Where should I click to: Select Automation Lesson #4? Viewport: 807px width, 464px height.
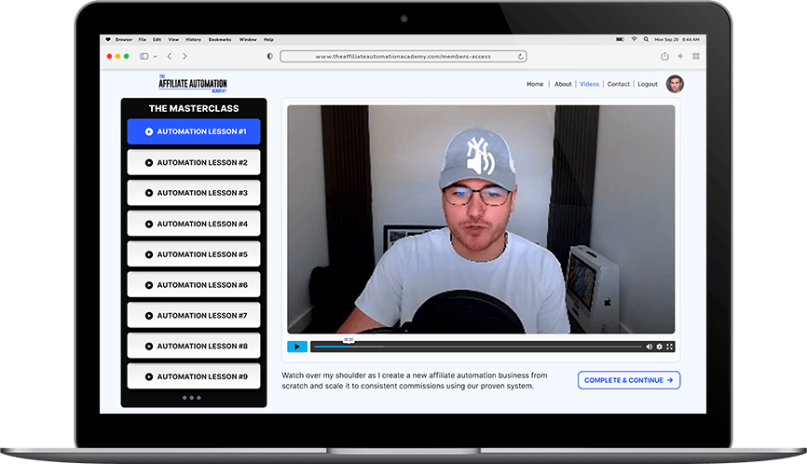click(194, 224)
